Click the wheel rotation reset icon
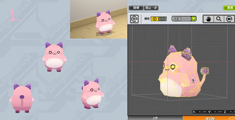235x120 pixels. pyautogui.click(x=134, y=19)
